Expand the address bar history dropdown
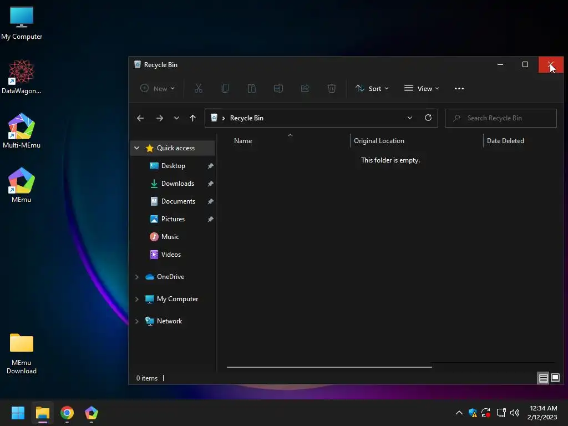 [410, 118]
